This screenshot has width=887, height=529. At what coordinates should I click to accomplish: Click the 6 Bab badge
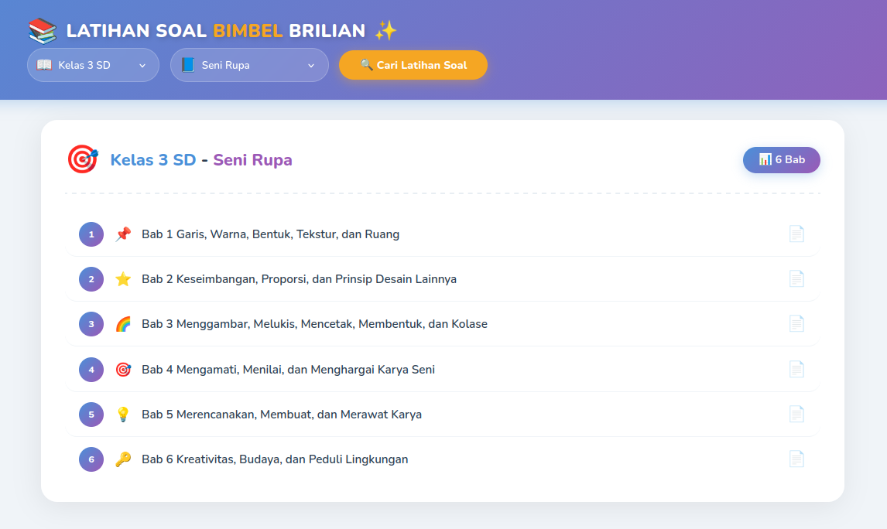[781, 160]
